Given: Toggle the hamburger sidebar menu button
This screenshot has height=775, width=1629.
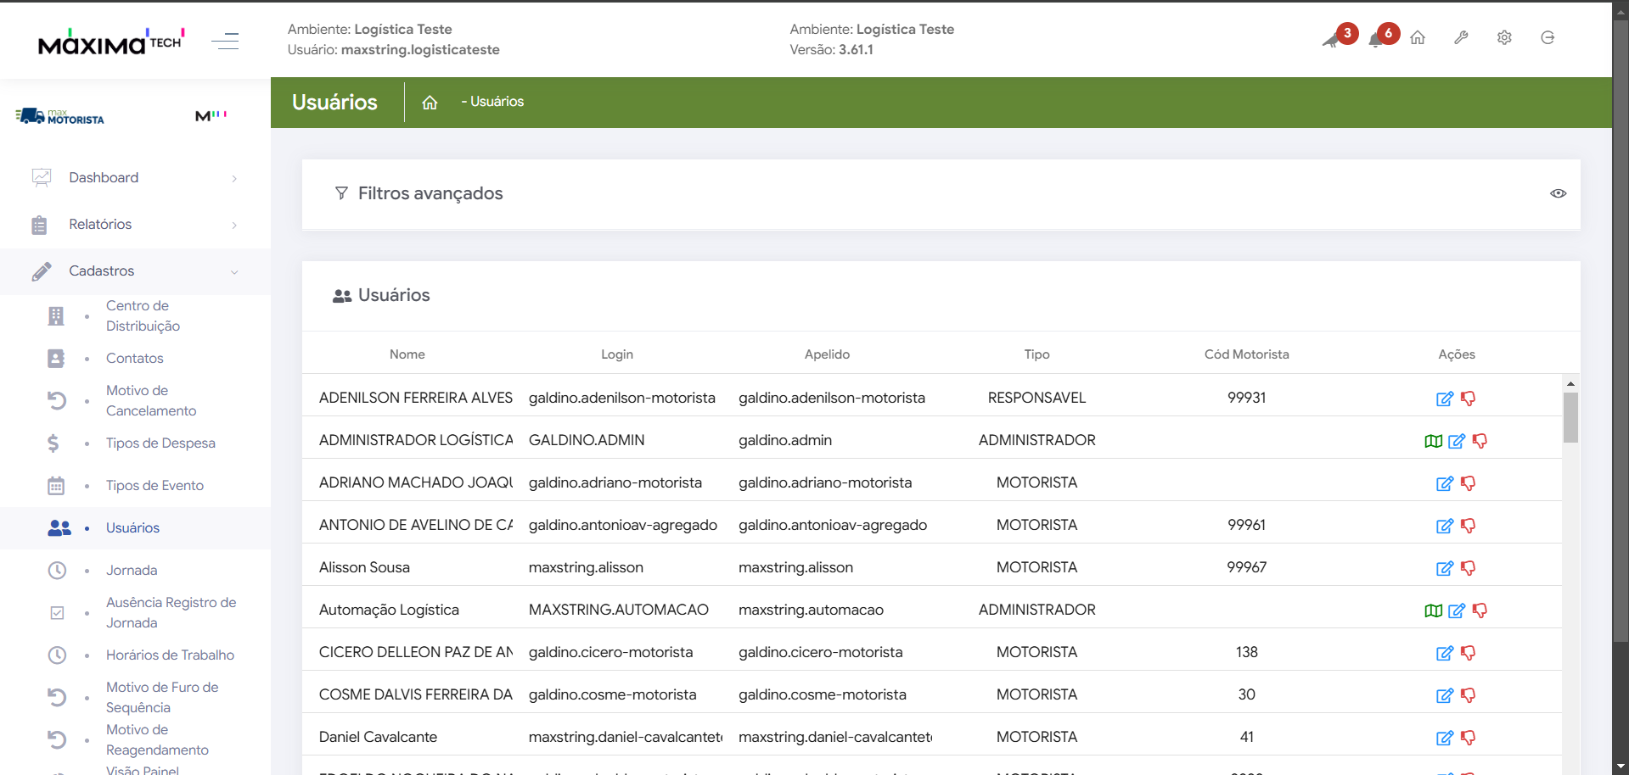Looking at the screenshot, I should [225, 41].
